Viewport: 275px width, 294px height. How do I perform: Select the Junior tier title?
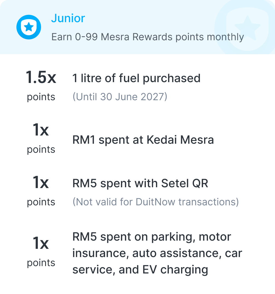coord(68,18)
